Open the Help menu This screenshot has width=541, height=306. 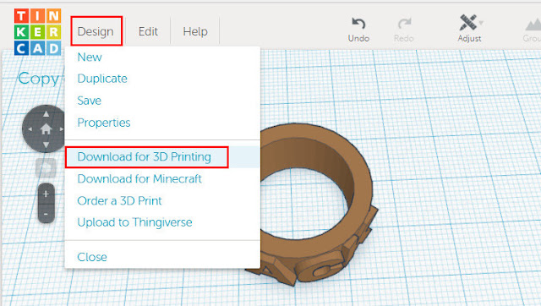point(195,31)
